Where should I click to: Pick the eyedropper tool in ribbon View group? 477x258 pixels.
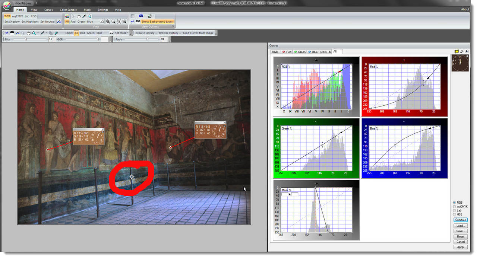pos(84,16)
